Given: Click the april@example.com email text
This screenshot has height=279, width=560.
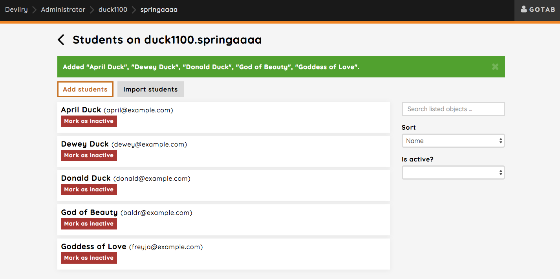Looking at the screenshot, I should click(x=139, y=110).
